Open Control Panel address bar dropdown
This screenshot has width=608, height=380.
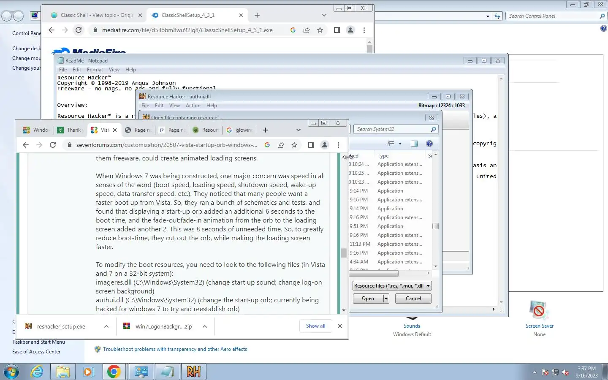click(x=488, y=16)
